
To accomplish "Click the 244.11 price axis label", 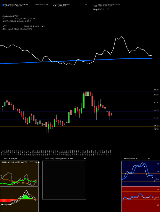I will pos(156,118).
